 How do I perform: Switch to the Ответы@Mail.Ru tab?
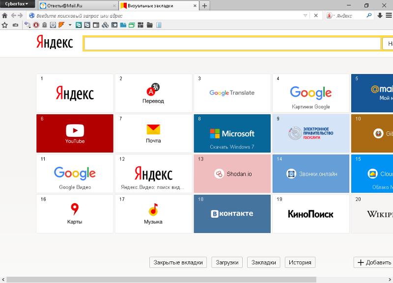click(x=78, y=5)
